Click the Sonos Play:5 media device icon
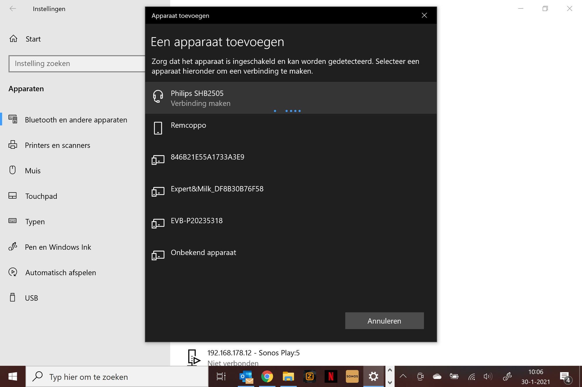582x387 pixels. coord(194,357)
